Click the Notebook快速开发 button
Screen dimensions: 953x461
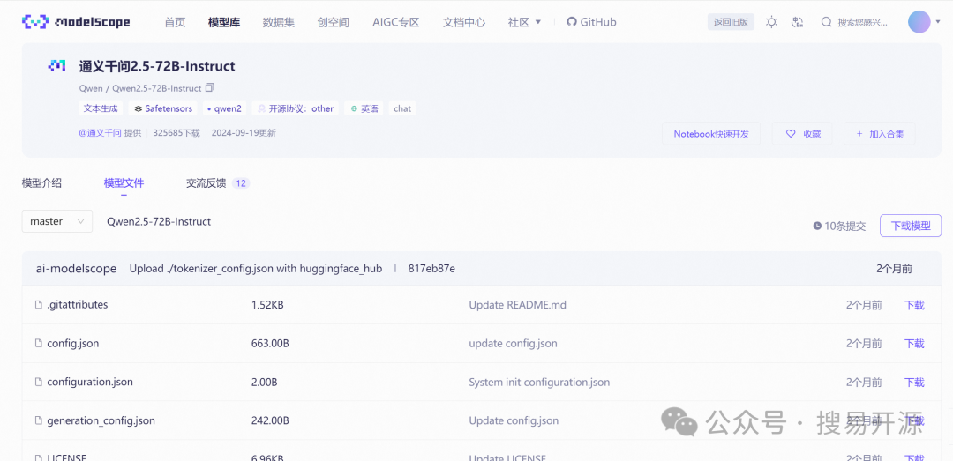(x=711, y=134)
